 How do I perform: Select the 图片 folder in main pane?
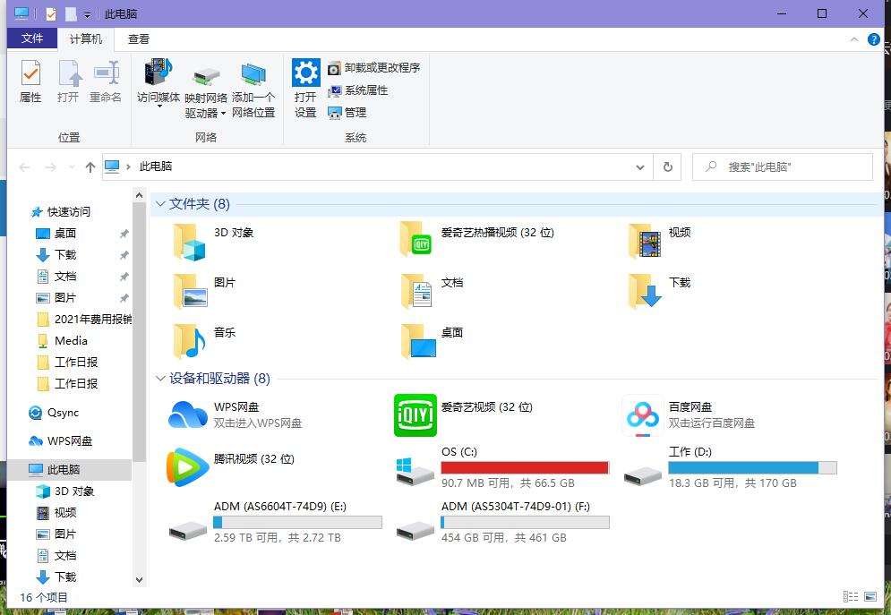tap(204, 291)
